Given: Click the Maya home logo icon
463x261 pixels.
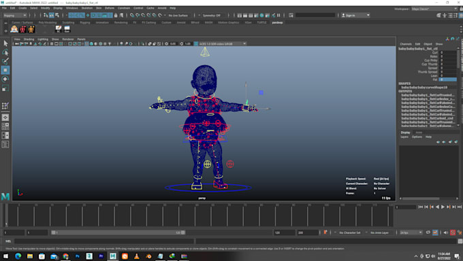Looking at the screenshot, I should 5,196.
